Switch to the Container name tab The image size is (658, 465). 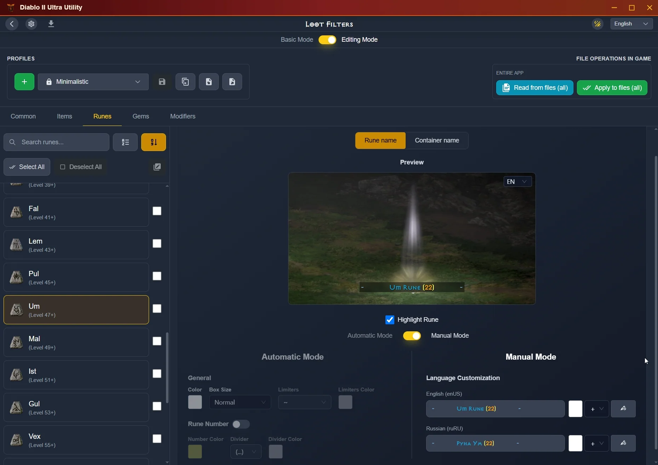(x=437, y=141)
